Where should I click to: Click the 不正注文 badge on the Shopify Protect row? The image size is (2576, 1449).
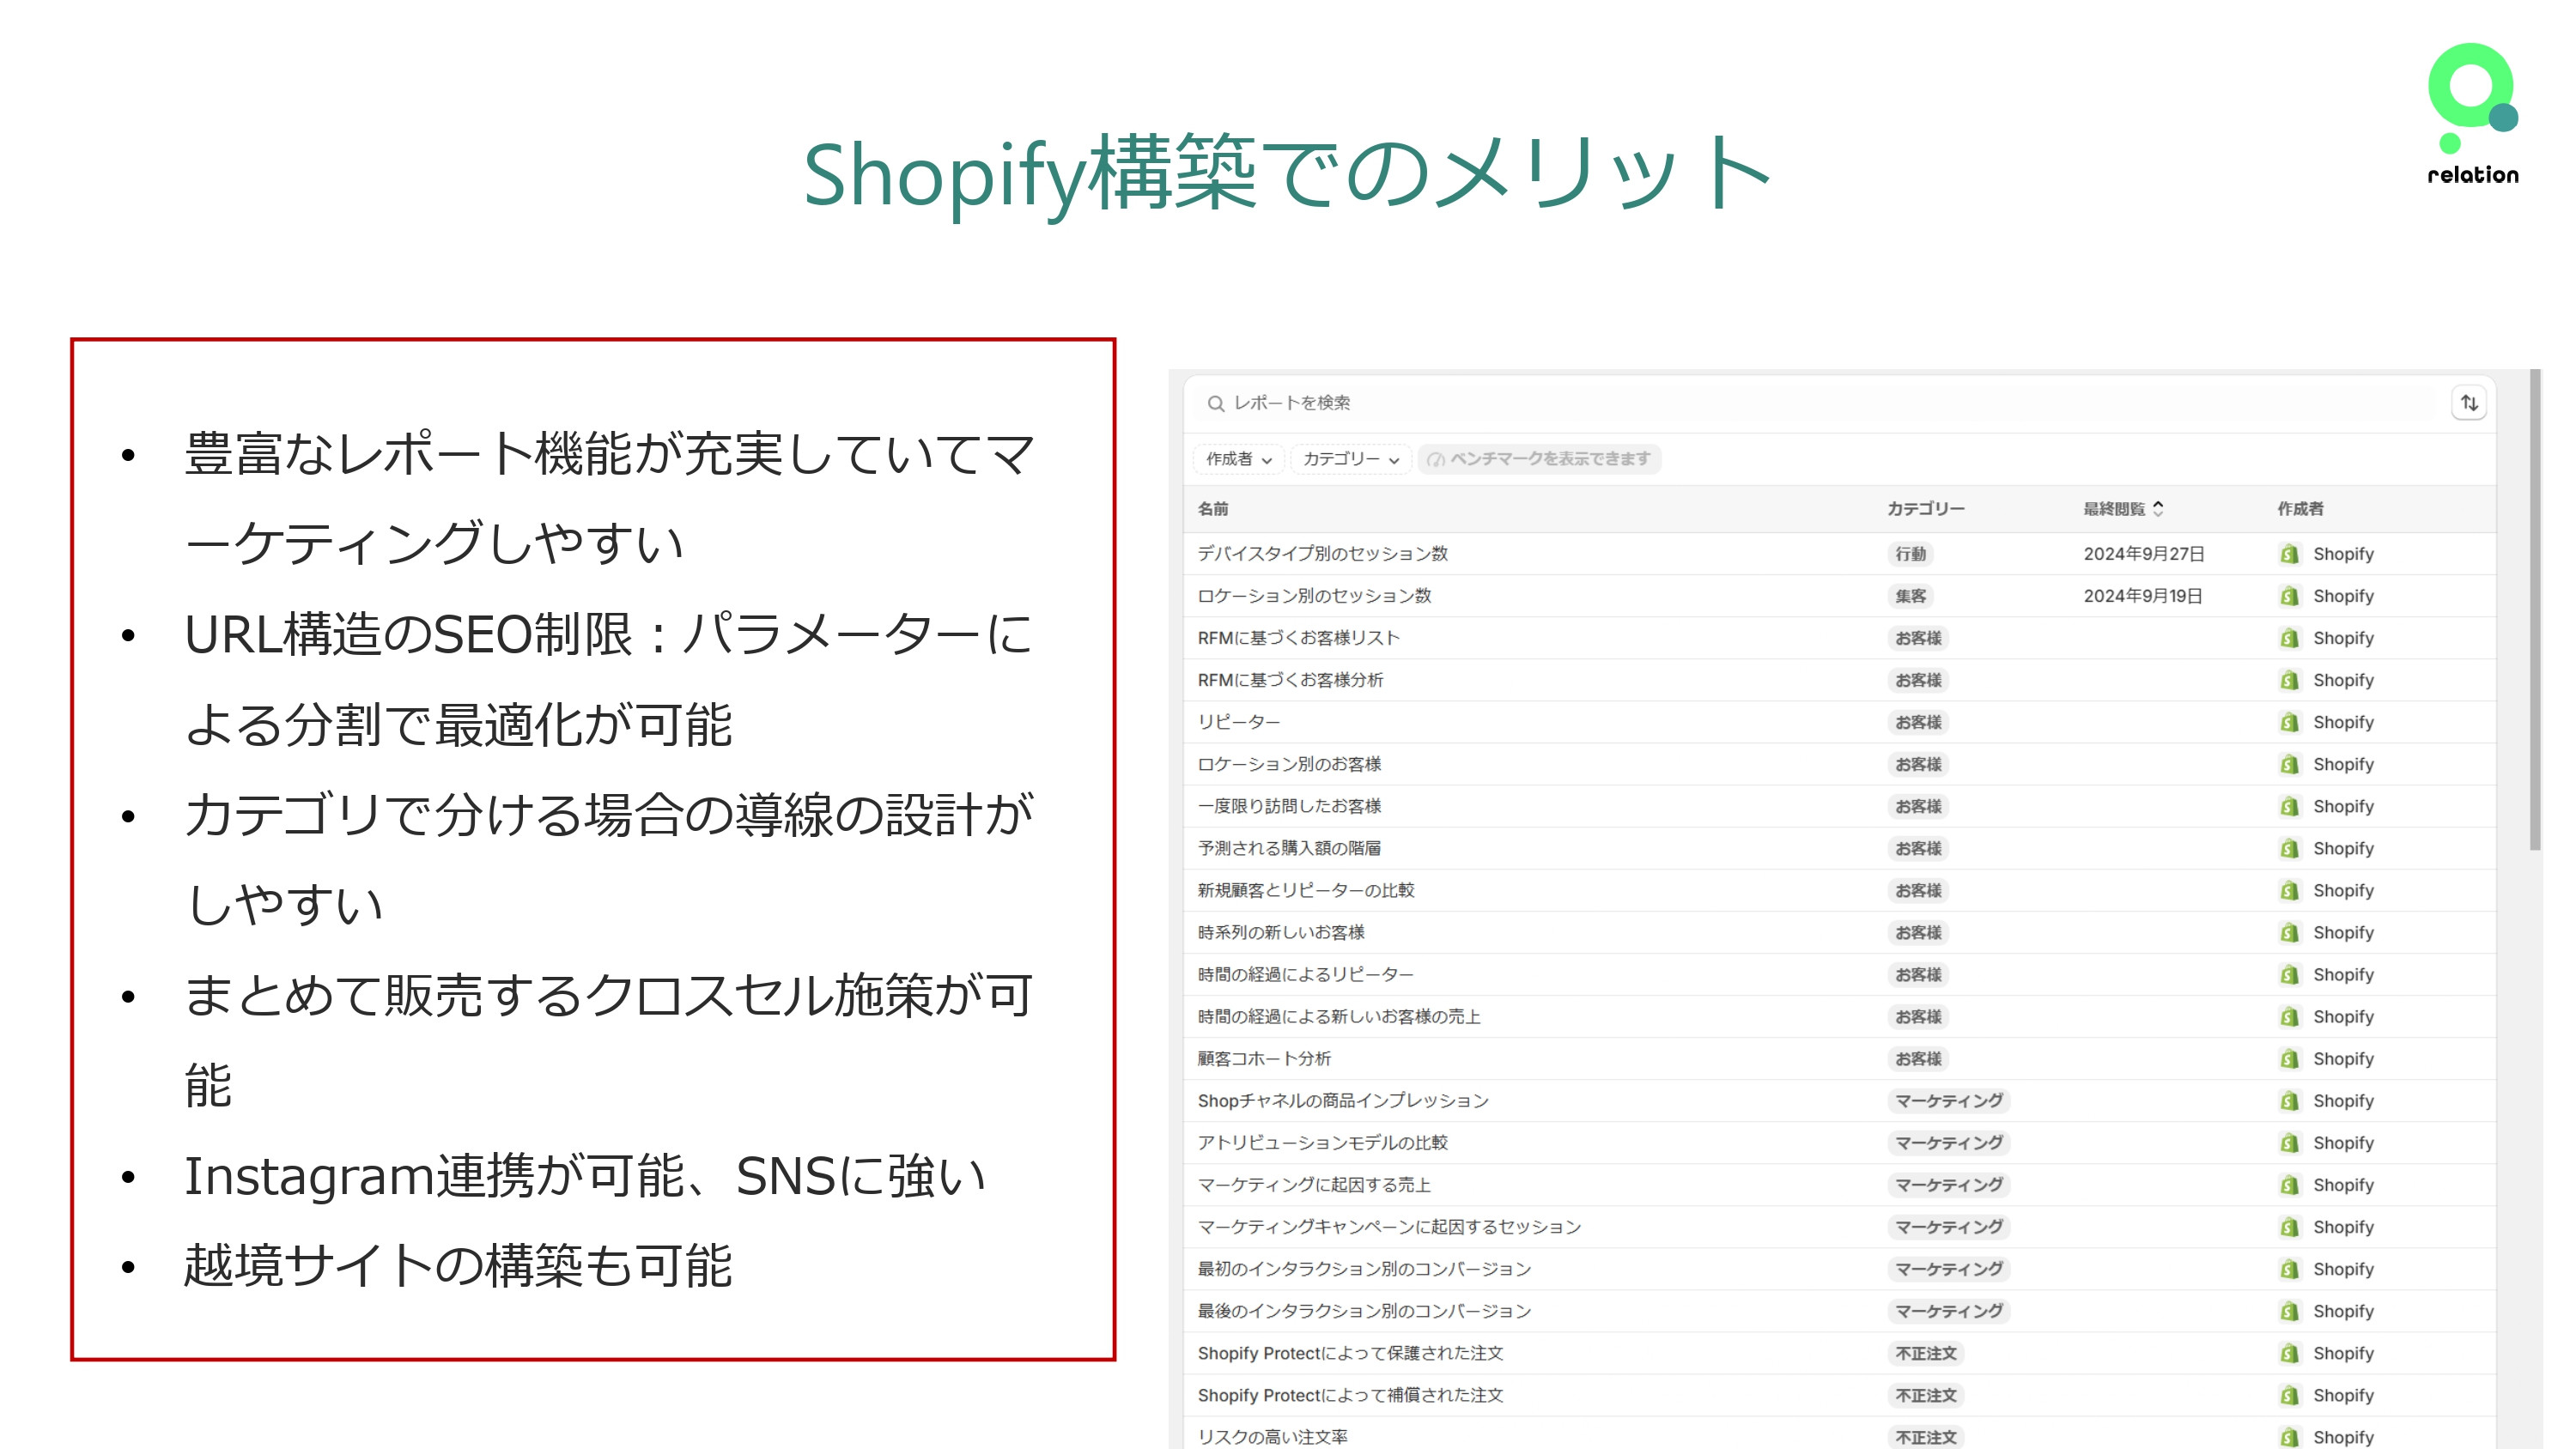[1925, 1353]
